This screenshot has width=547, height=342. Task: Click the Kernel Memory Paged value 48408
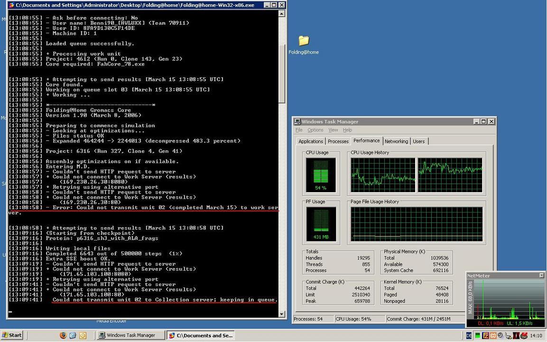tap(442, 295)
